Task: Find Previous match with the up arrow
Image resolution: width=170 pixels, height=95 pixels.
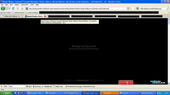Action: [37, 86]
